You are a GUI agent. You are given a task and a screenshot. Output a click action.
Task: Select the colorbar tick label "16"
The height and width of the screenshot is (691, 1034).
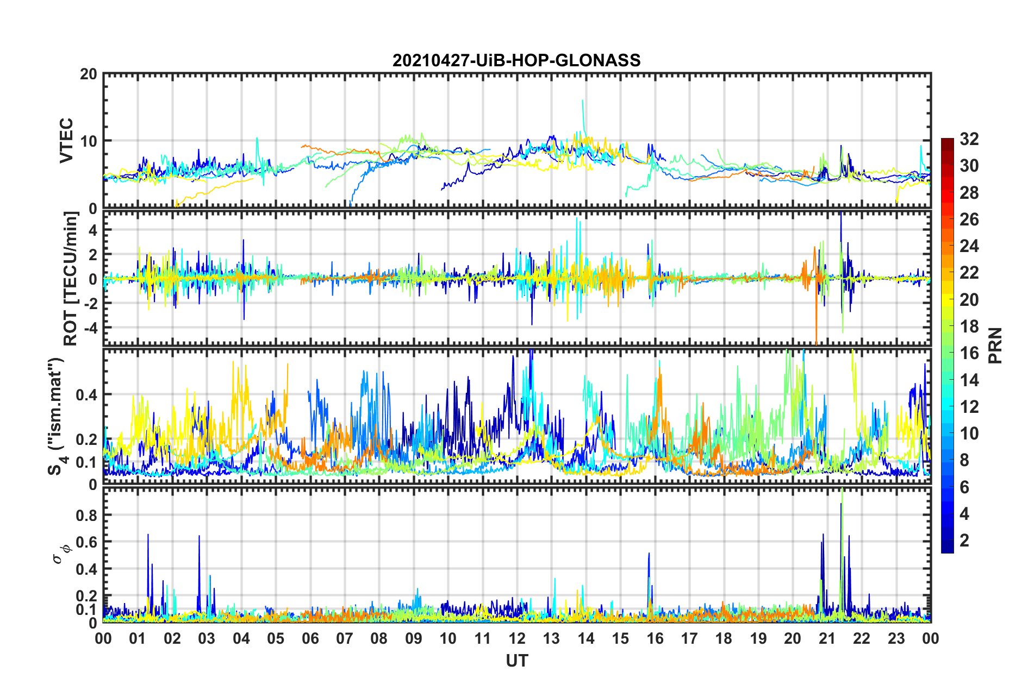969,353
